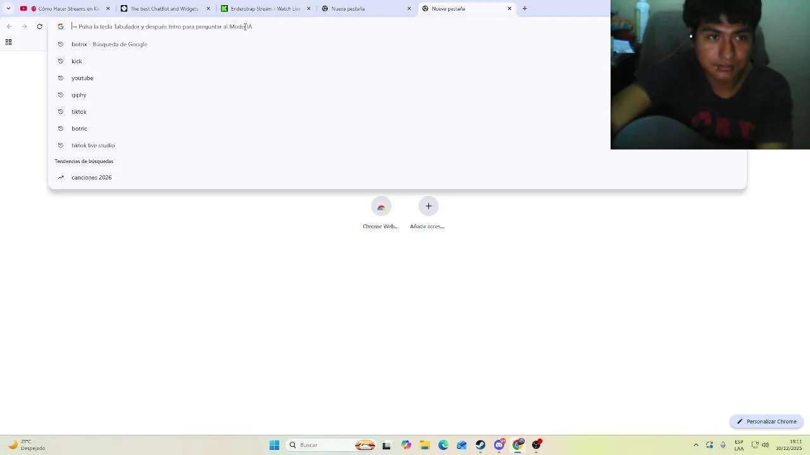Open File Explorer from the taskbar

click(425, 445)
